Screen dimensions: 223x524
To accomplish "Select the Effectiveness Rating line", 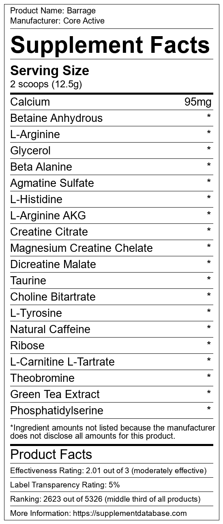I will (x=108, y=471).
